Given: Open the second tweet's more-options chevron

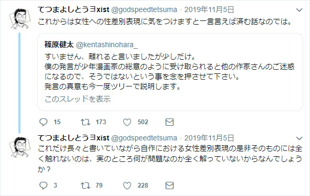Looking at the screenshot, I should point(299,138).
